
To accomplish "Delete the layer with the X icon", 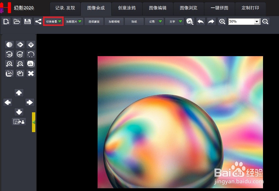I will pyautogui.click(x=31, y=73).
